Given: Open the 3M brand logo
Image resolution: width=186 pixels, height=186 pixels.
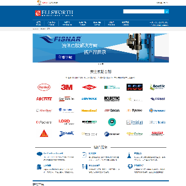Looking at the screenshot, I should tap(67, 87).
